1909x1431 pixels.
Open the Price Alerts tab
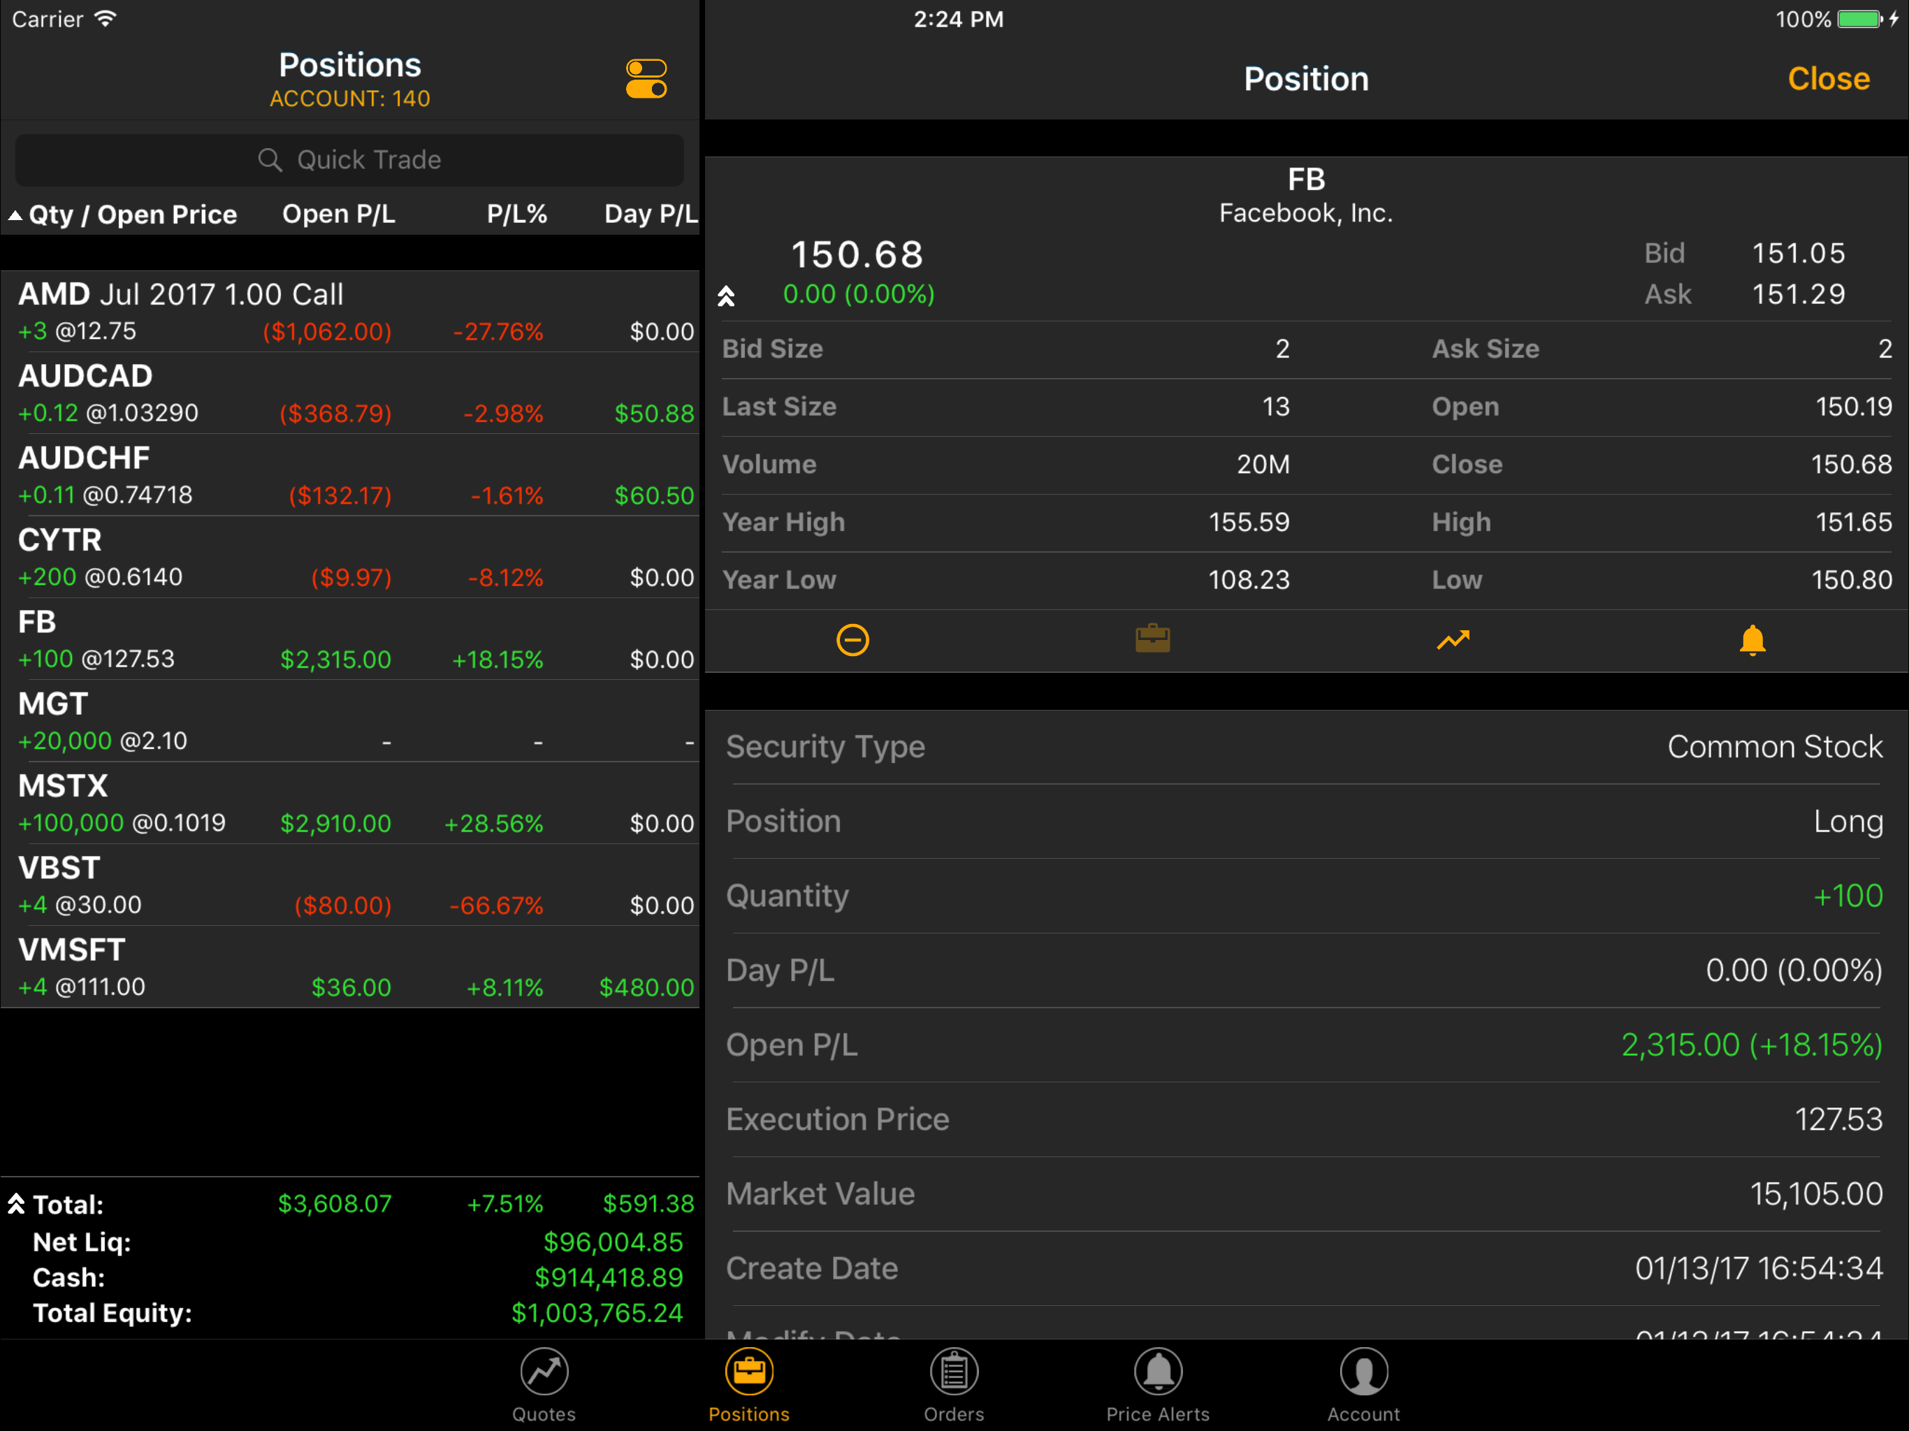(x=1158, y=1386)
